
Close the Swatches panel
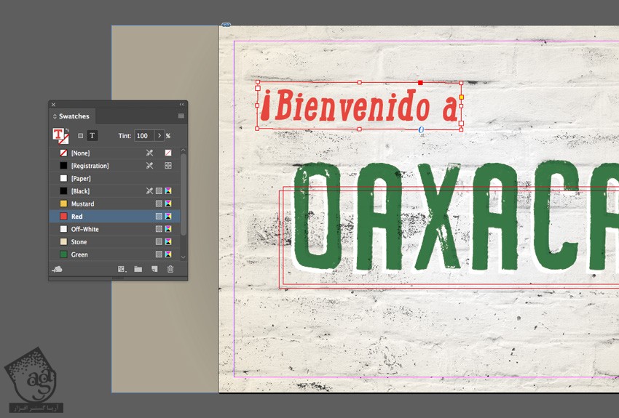click(53, 105)
